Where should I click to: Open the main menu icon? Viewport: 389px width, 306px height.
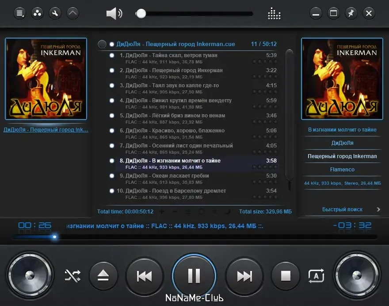19,13
